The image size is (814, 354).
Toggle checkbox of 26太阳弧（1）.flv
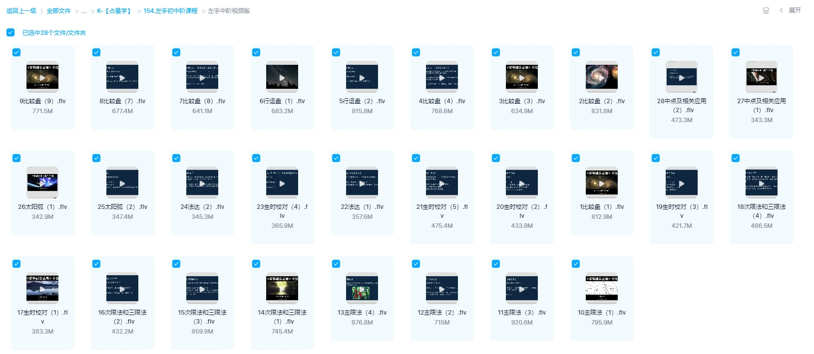(x=16, y=158)
